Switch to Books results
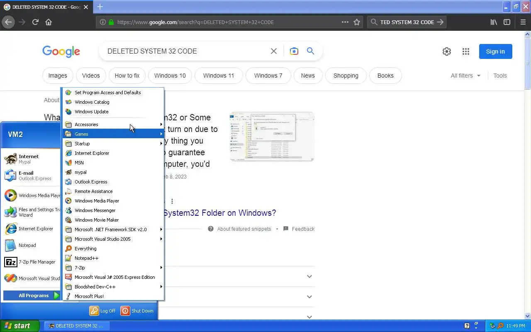 [385, 76]
